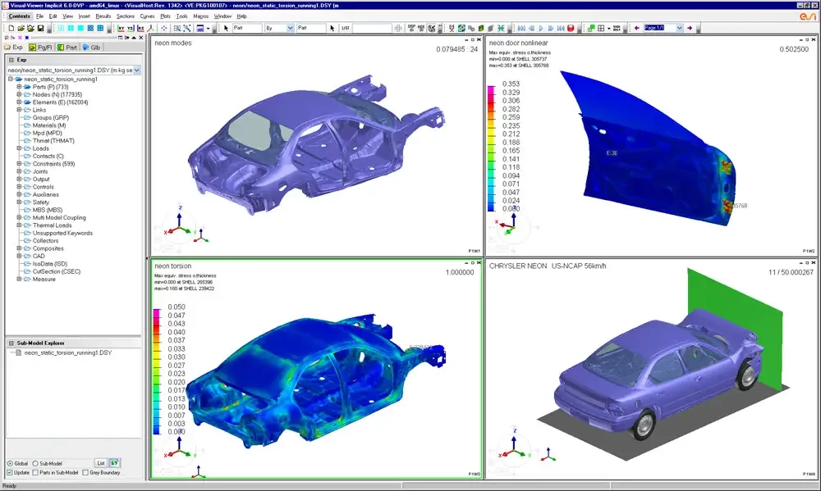This screenshot has width=821, height=491.
Task: Jump to first animation frame
Action: 521,28
